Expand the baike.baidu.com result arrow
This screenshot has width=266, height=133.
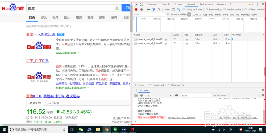[88, 88]
